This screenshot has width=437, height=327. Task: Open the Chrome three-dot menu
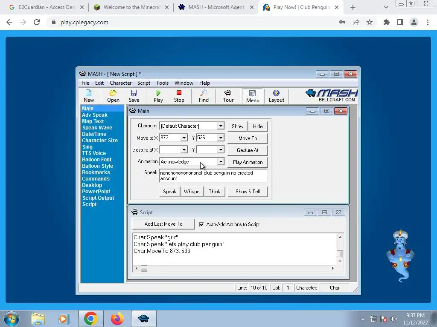428,22
